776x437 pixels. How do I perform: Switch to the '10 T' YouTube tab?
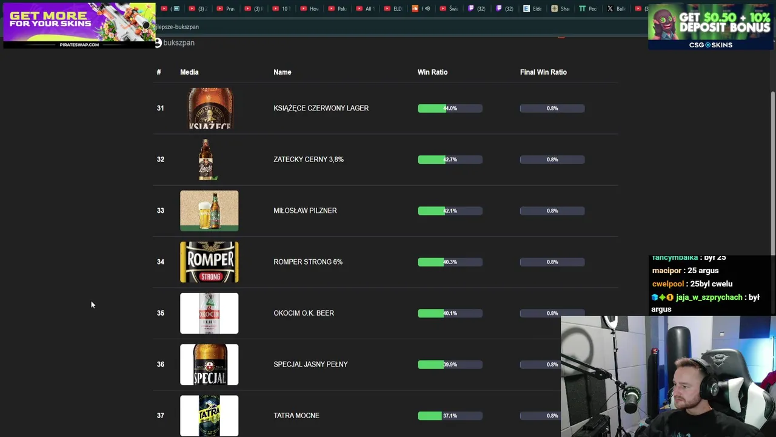pyautogui.click(x=281, y=8)
